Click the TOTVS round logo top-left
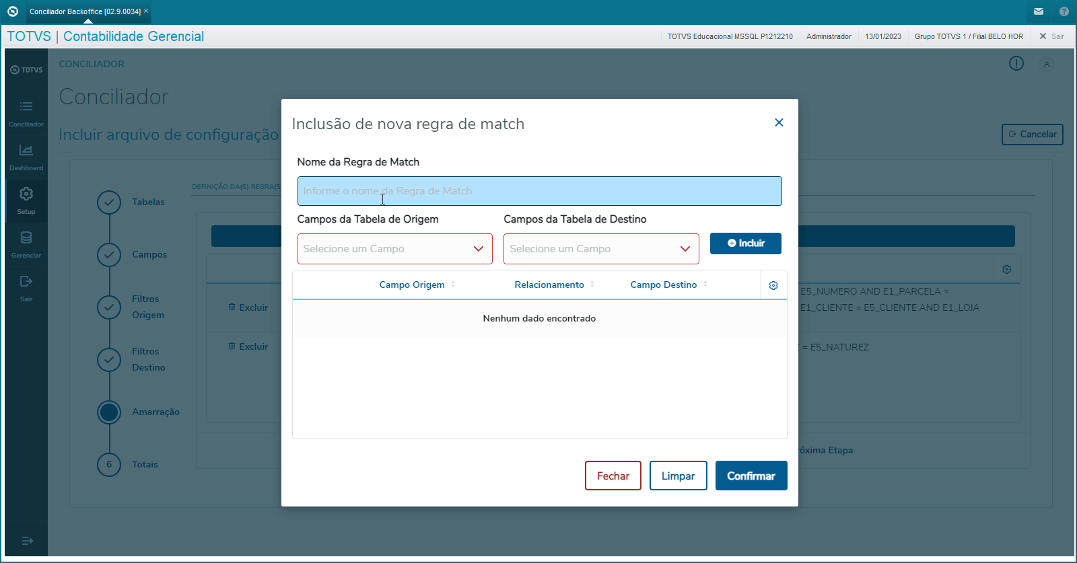The width and height of the screenshot is (1077, 563). (12, 11)
